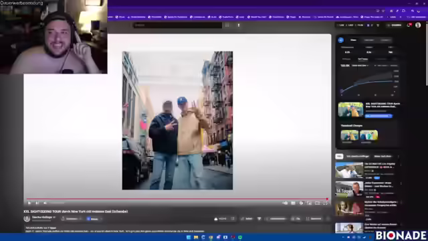Activate the miniplayer icon
Image resolution: width=428 pixels, height=241 pixels.
click(309, 203)
